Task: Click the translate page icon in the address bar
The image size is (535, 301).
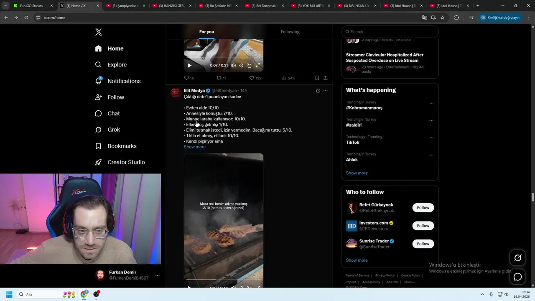Action: coord(425,18)
